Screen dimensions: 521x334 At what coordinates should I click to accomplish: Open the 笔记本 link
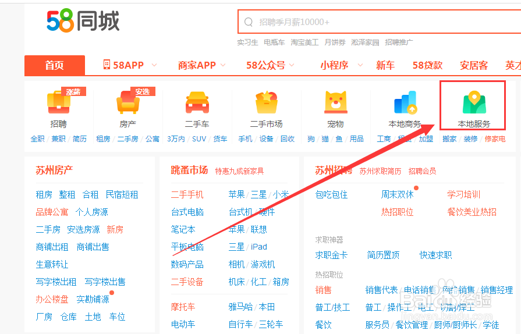coord(183,229)
